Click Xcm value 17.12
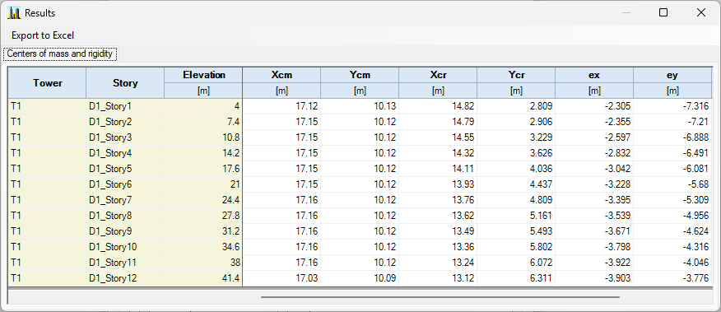 tap(281, 106)
